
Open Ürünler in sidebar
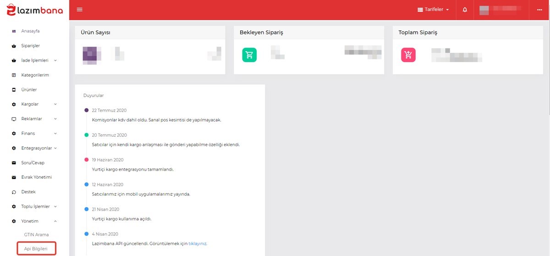click(x=29, y=90)
